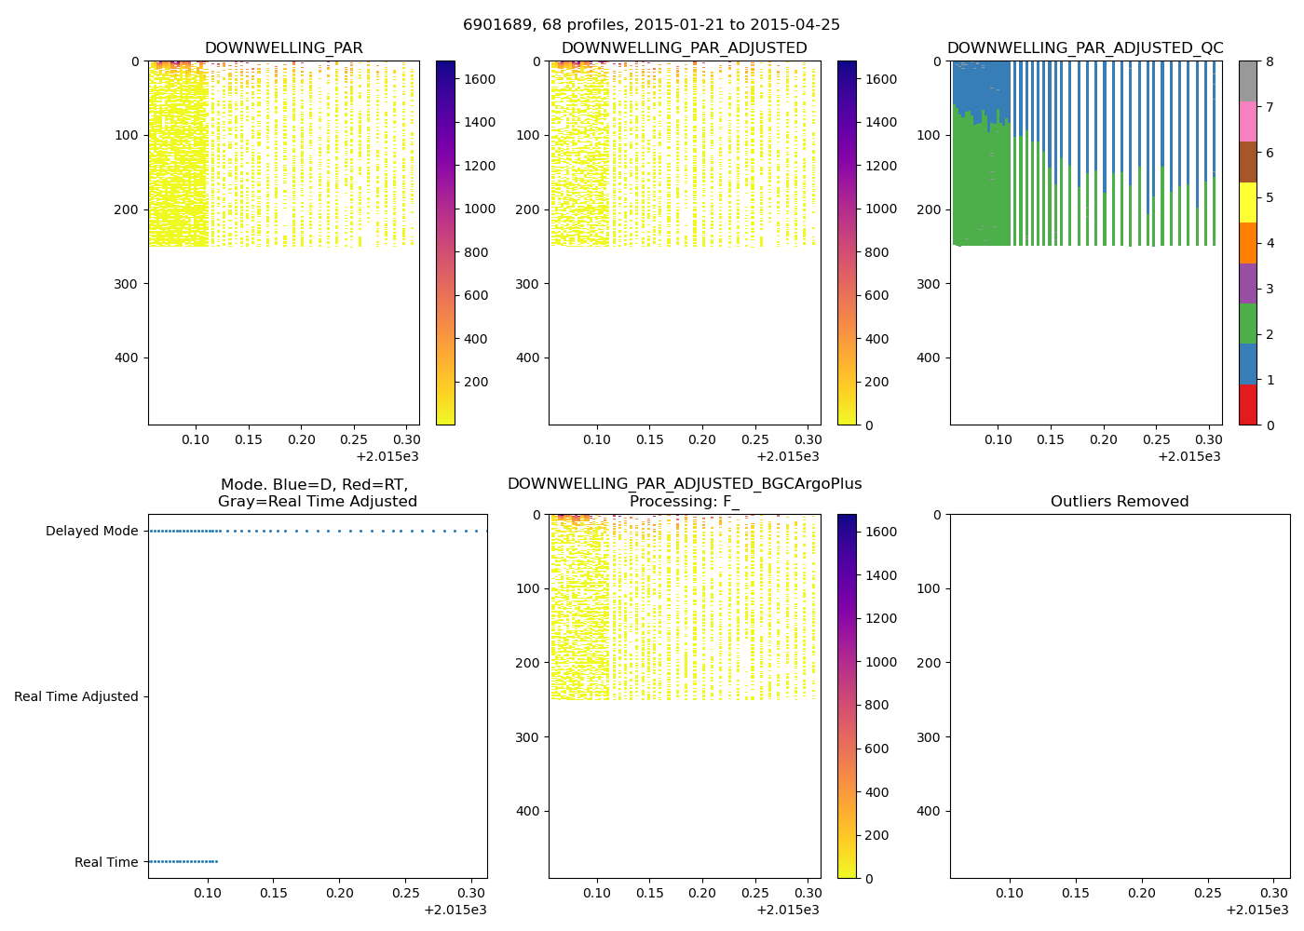Image resolution: width=1304 pixels, height=931 pixels.
Task: Click the BGCArgoPlus plot's gradient colorbar
Action: 847,695
